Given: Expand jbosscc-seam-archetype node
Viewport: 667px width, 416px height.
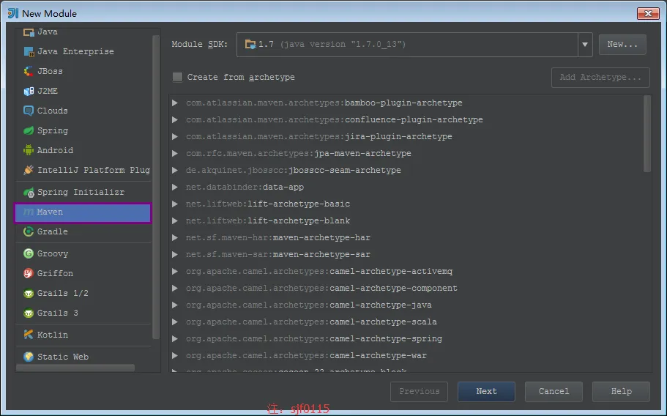Looking at the screenshot, I should [x=174, y=170].
